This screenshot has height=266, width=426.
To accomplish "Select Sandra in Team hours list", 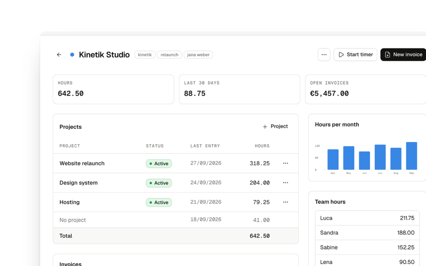I will (x=367, y=232).
